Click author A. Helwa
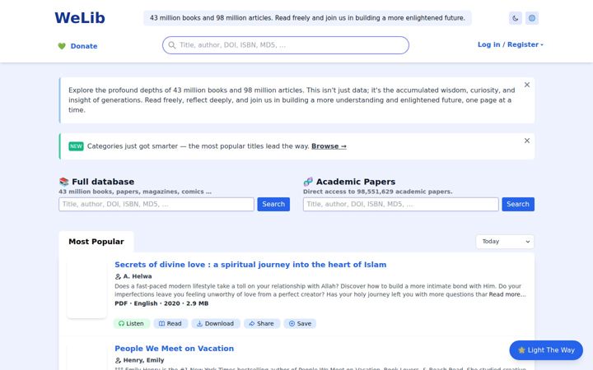The height and width of the screenshot is (370, 593). 138,276
